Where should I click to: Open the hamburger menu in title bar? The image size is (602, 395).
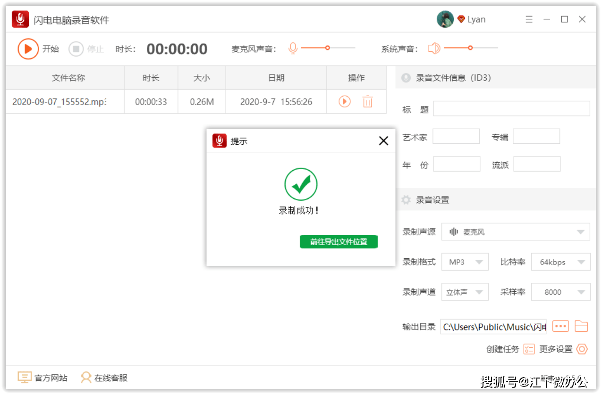(529, 19)
